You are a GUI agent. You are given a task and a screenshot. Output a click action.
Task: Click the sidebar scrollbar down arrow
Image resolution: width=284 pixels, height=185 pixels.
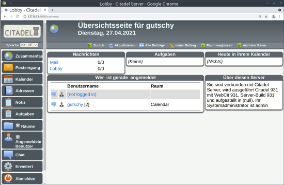(x=45, y=183)
